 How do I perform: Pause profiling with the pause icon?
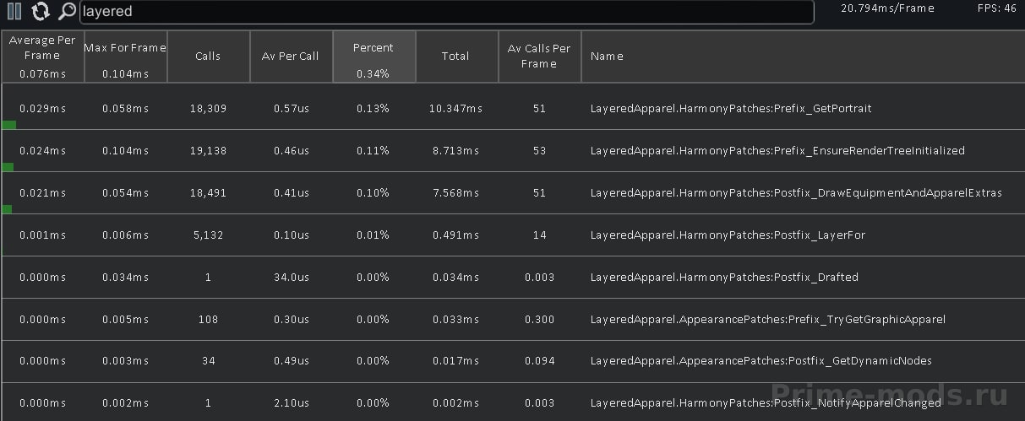point(14,11)
